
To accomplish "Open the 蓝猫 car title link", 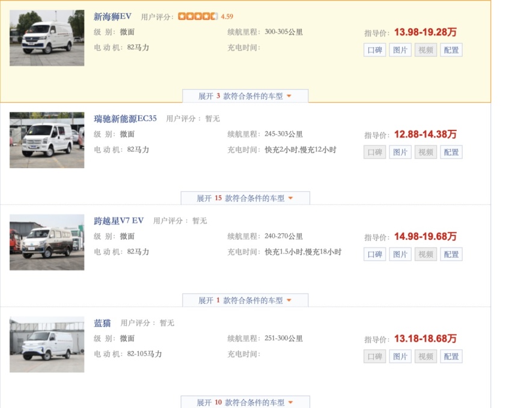I will tap(102, 323).
